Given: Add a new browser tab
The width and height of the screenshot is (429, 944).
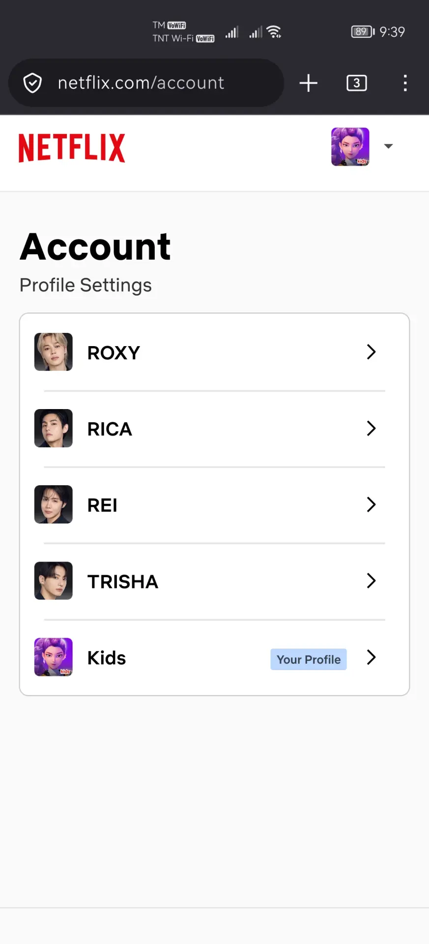Looking at the screenshot, I should [309, 83].
